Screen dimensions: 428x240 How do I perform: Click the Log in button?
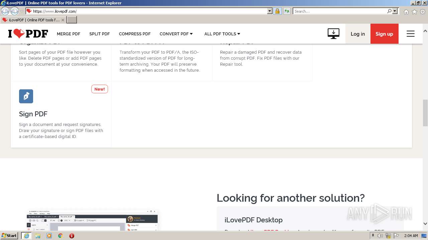pos(358,34)
